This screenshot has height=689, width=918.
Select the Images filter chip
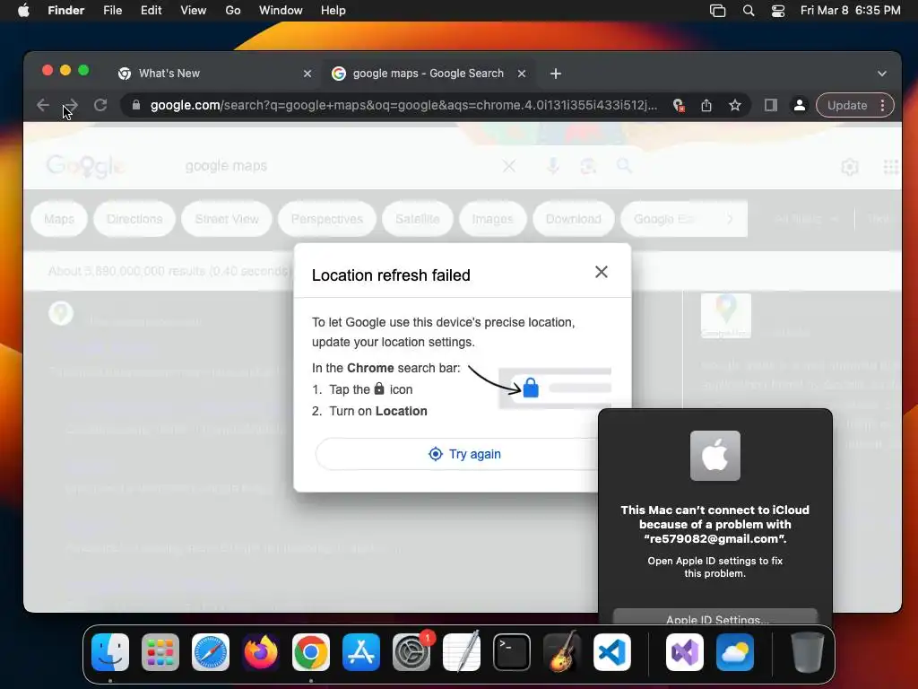(x=493, y=219)
